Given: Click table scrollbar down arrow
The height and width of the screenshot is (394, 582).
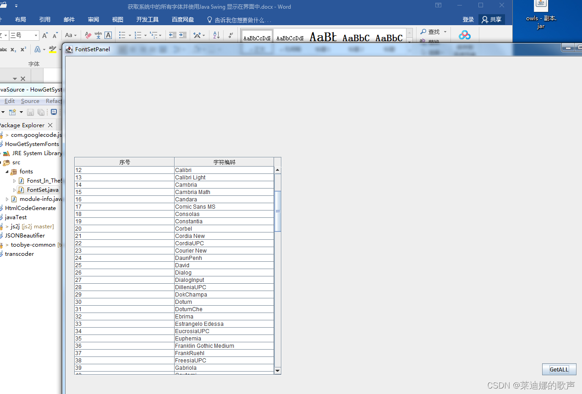Looking at the screenshot, I should tap(278, 370).
